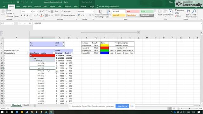Click the Borders icon

(32, 16)
